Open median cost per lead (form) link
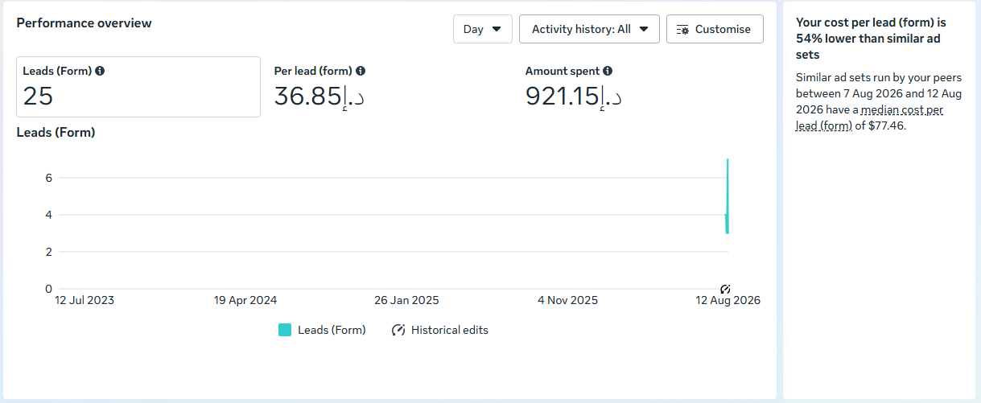Screen dimensions: 981x403 click(869, 117)
